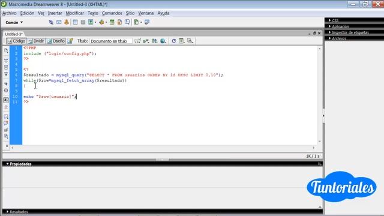
Task: Open the Ayuda menu
Action: 163,13
